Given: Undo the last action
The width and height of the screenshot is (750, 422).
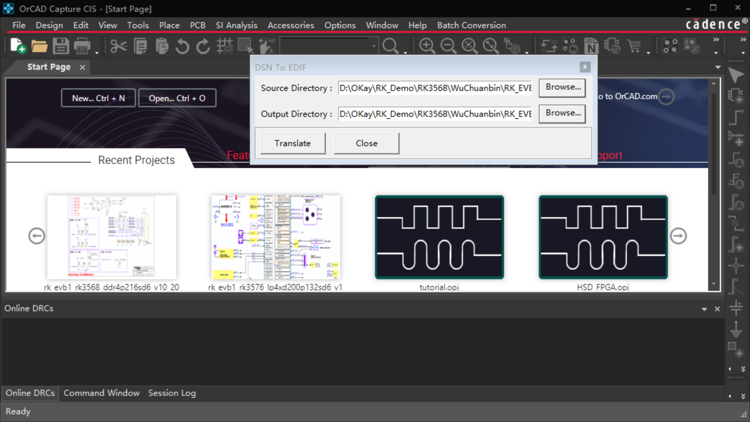Looking at the screenshot, I should pos(182,46).
